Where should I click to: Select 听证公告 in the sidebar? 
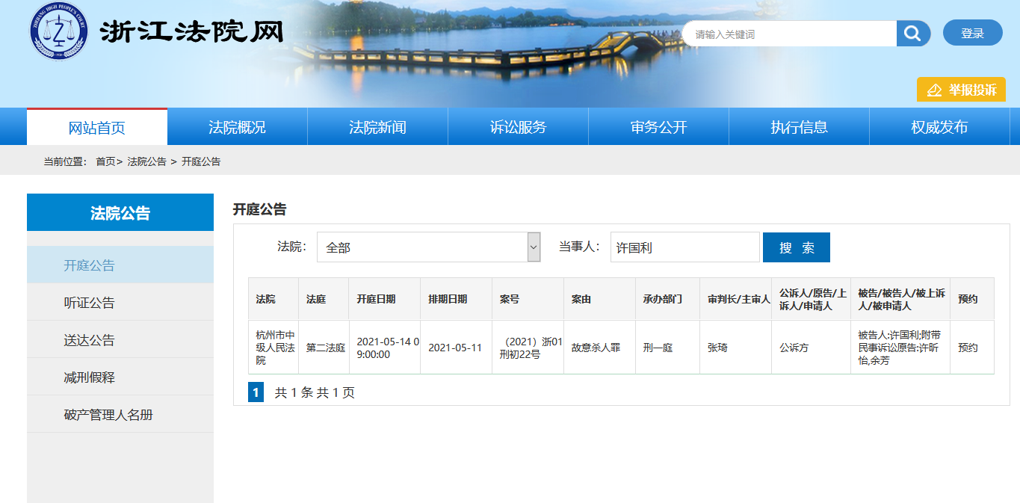[90, 303]
